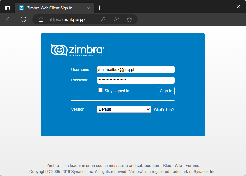Open the tab actions menu icon
246x176 pixels.
click(x=8, y=8)
